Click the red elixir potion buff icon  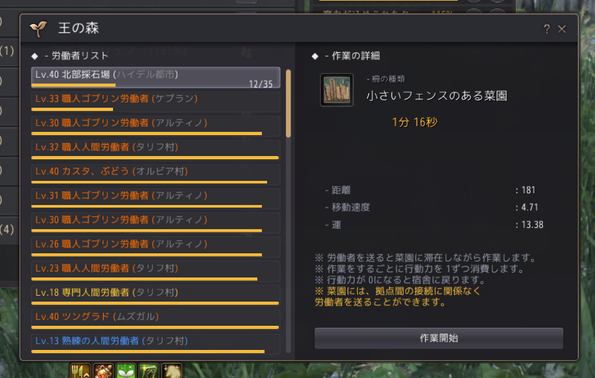tap(103, 370)
